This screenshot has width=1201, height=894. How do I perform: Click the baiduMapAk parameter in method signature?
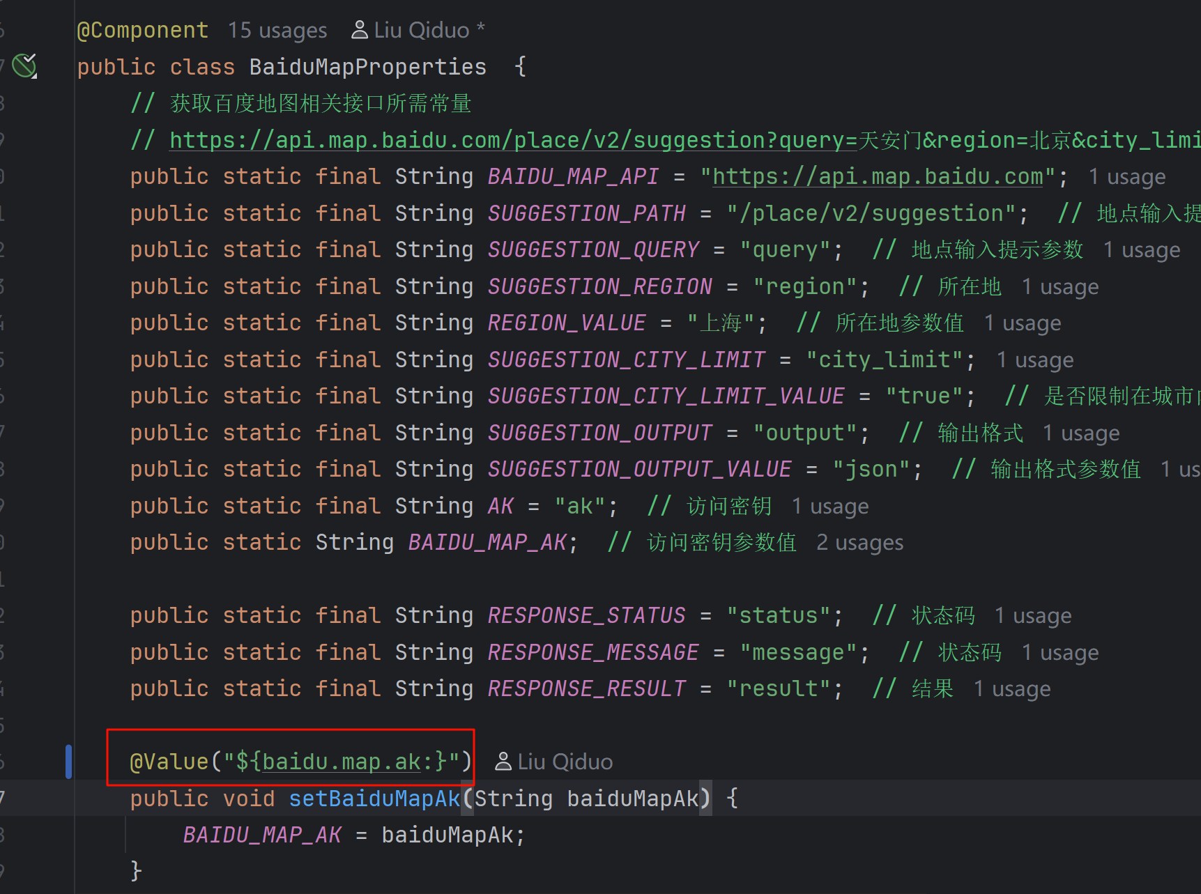coord(633,799)
